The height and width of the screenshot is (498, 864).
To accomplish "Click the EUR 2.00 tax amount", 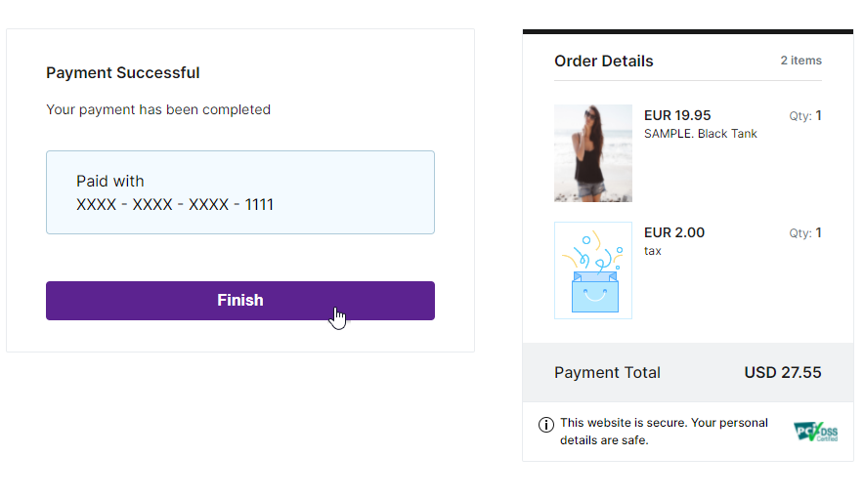I will [x=674, y=232].
